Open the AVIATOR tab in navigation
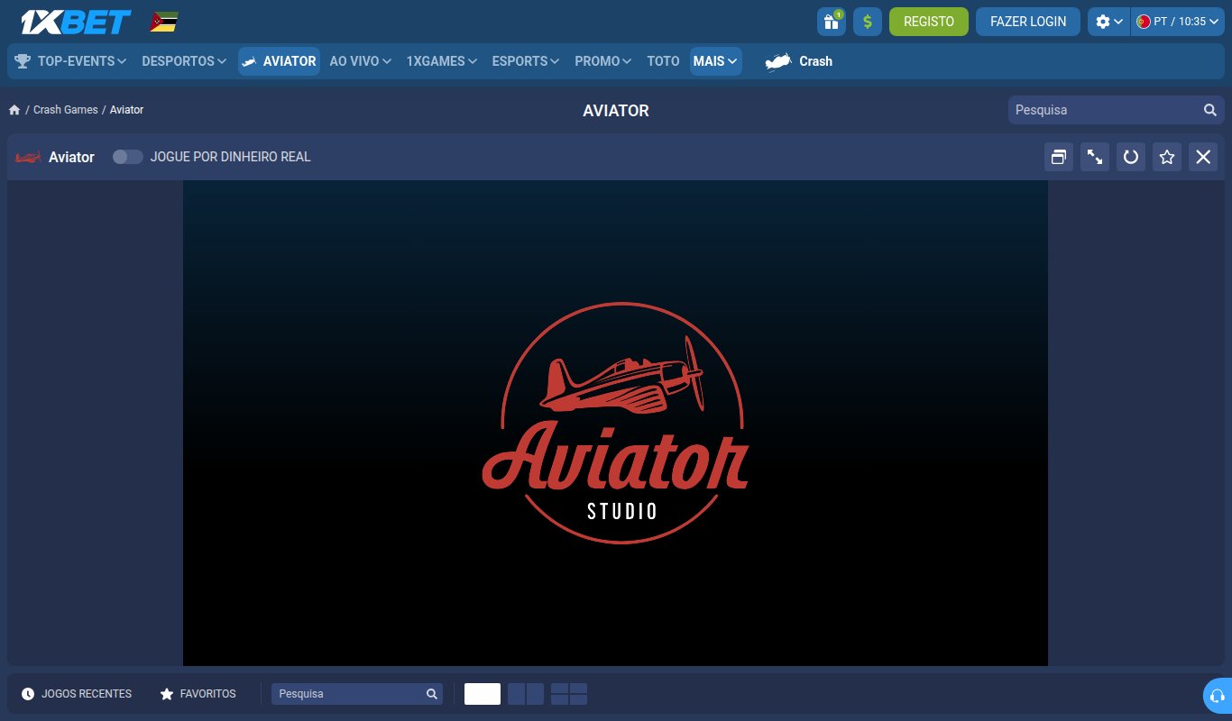The width and height of the screenshot is (1232, 721). (279, 61)
